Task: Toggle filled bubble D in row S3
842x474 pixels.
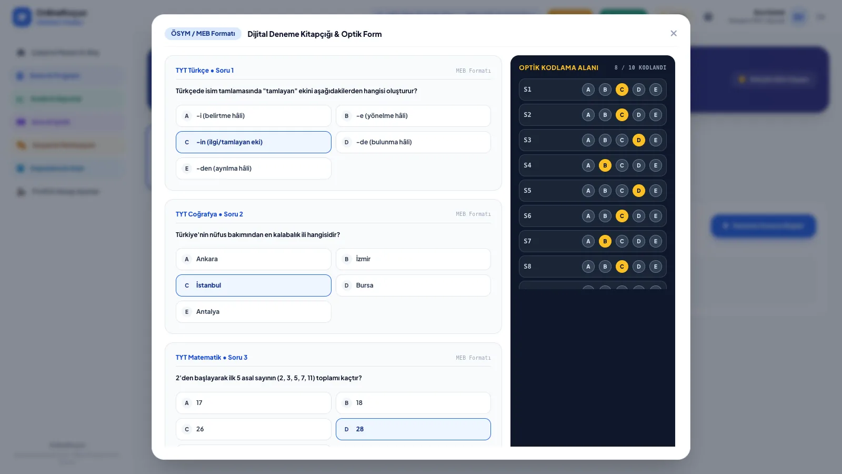Action: click(639, 140)
